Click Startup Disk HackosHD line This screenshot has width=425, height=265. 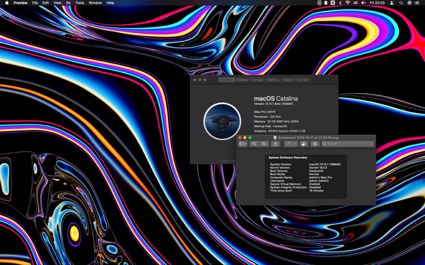(x=270, y=126)
